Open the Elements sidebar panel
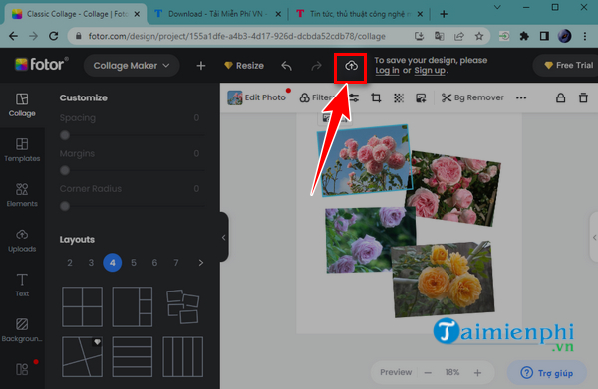The width and height of the screenshot is (598, 389). pyautogui.click(x=22, y=195)
